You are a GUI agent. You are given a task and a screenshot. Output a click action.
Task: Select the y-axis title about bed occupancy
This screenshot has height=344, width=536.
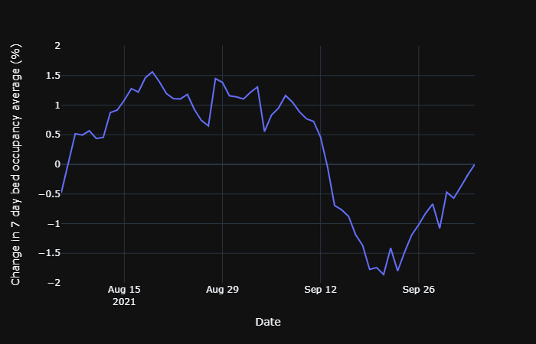16,164
